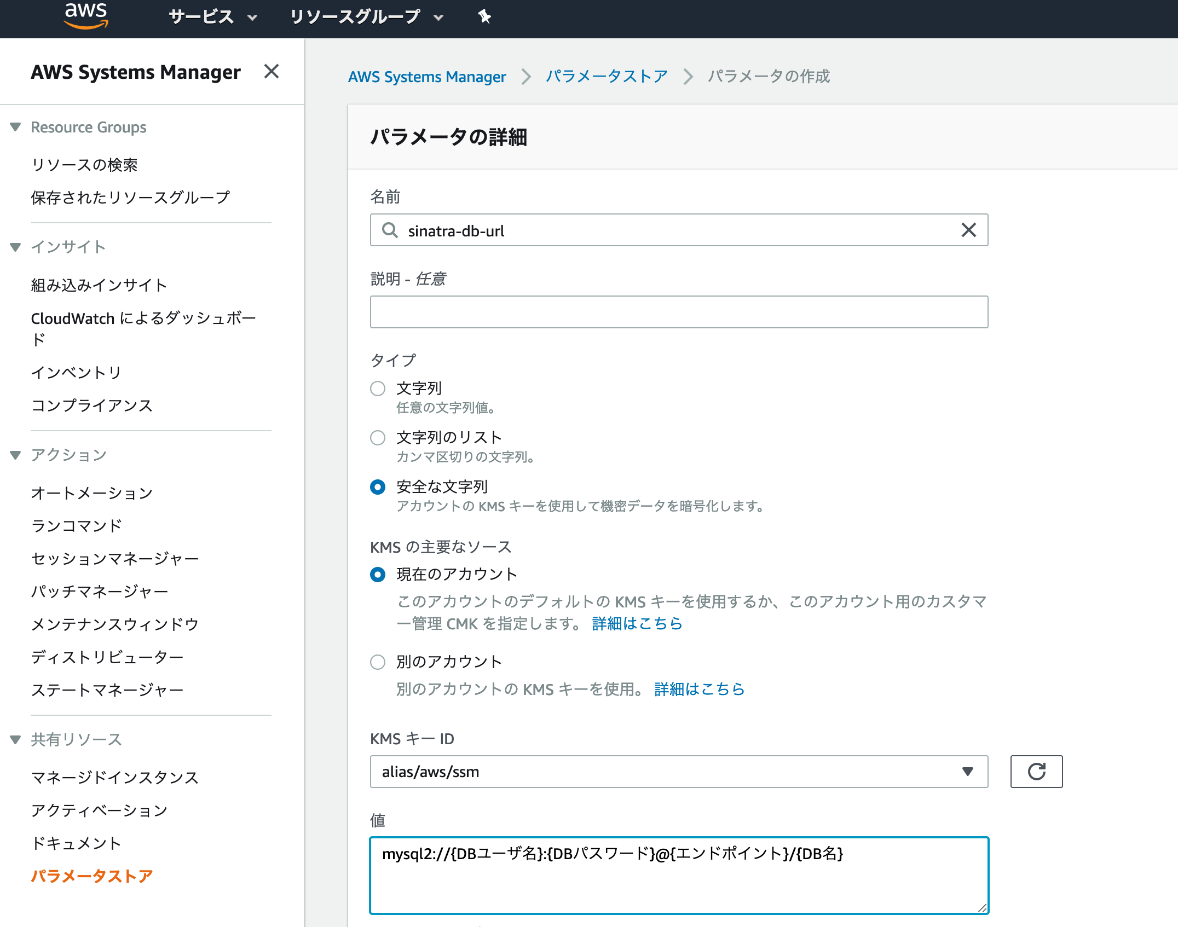Open CloudWatch によるダッシュボード item
The width and height of the screenshot is (1178, 927).
point(143,328)
